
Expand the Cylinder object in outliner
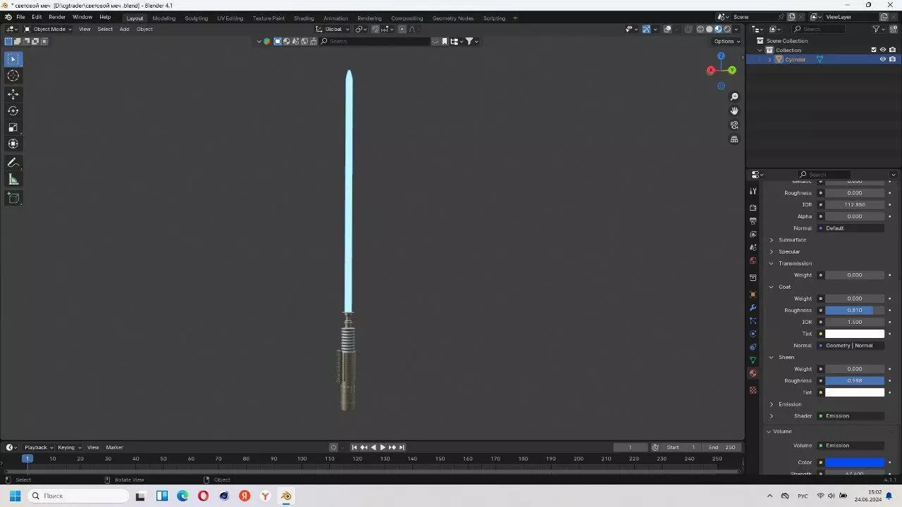(x=770, y=59)
